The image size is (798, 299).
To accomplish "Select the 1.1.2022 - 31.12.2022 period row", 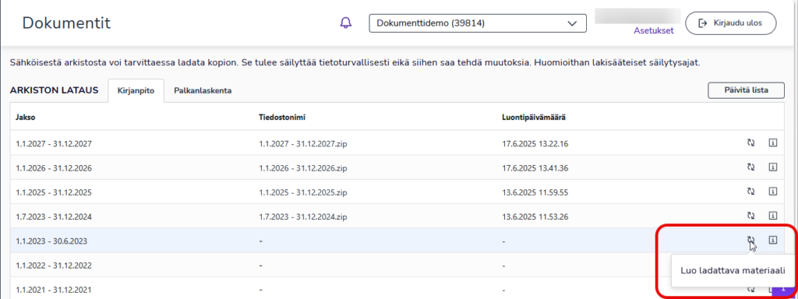I will (397, 265).
